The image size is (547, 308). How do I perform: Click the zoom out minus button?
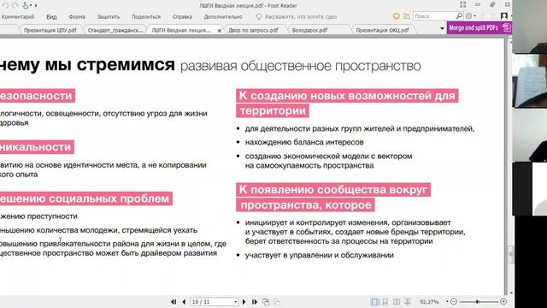tap(454, 301)
